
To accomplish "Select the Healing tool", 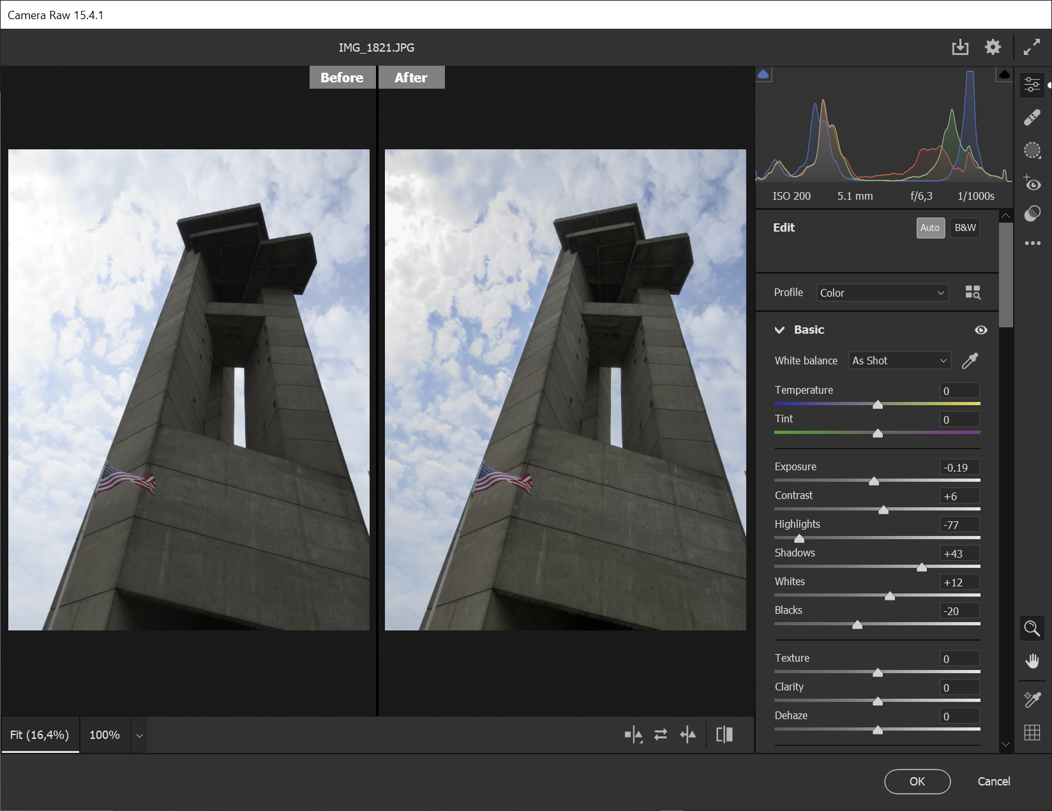I will 1032,117.
